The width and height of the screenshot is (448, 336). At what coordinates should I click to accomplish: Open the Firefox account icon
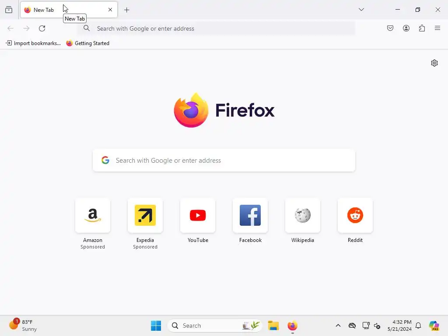coord(406,28)
